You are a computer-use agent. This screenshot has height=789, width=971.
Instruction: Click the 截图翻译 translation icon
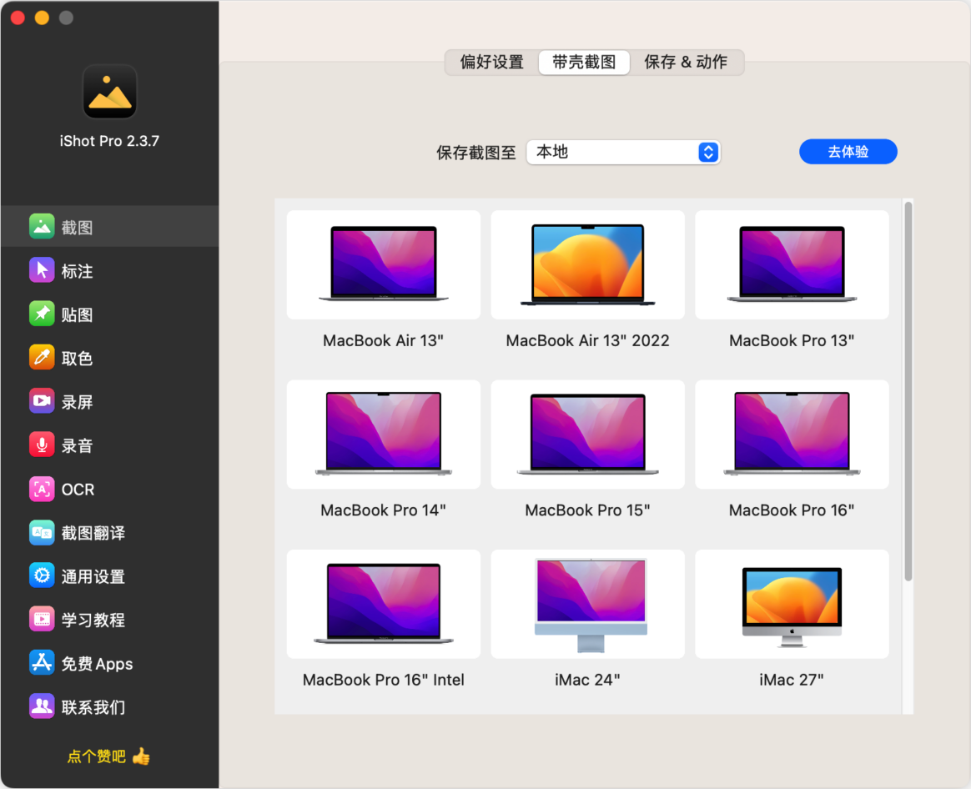point(42,532)
